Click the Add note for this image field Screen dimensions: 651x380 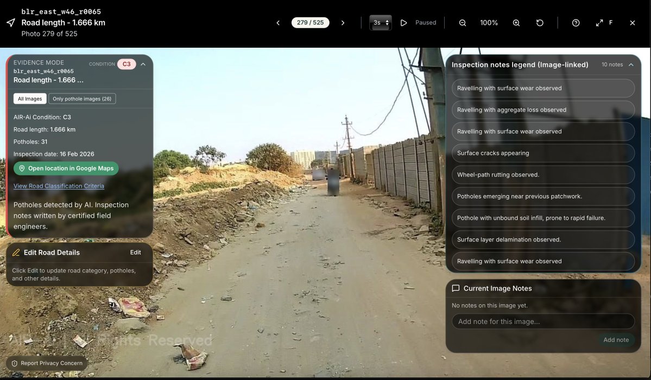543,321
